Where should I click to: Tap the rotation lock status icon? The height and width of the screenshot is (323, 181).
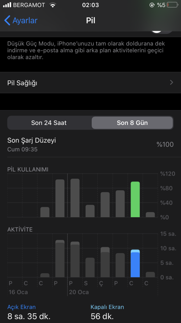152,5
